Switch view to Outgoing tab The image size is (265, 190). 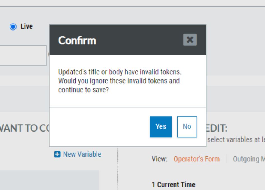[249, 159]
